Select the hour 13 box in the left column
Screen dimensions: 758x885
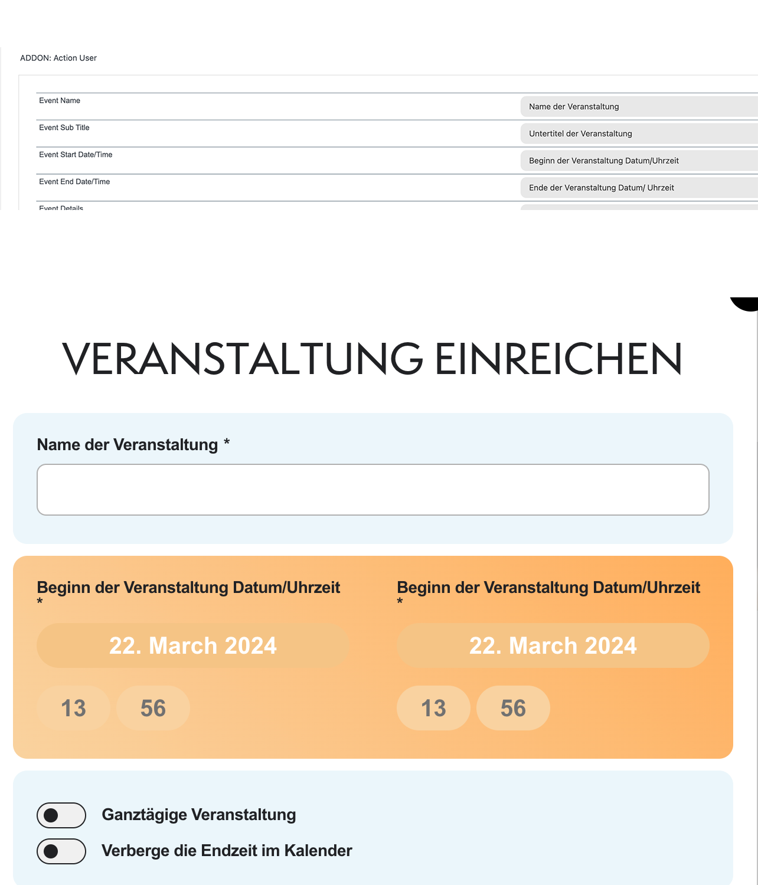click(73, 708)
